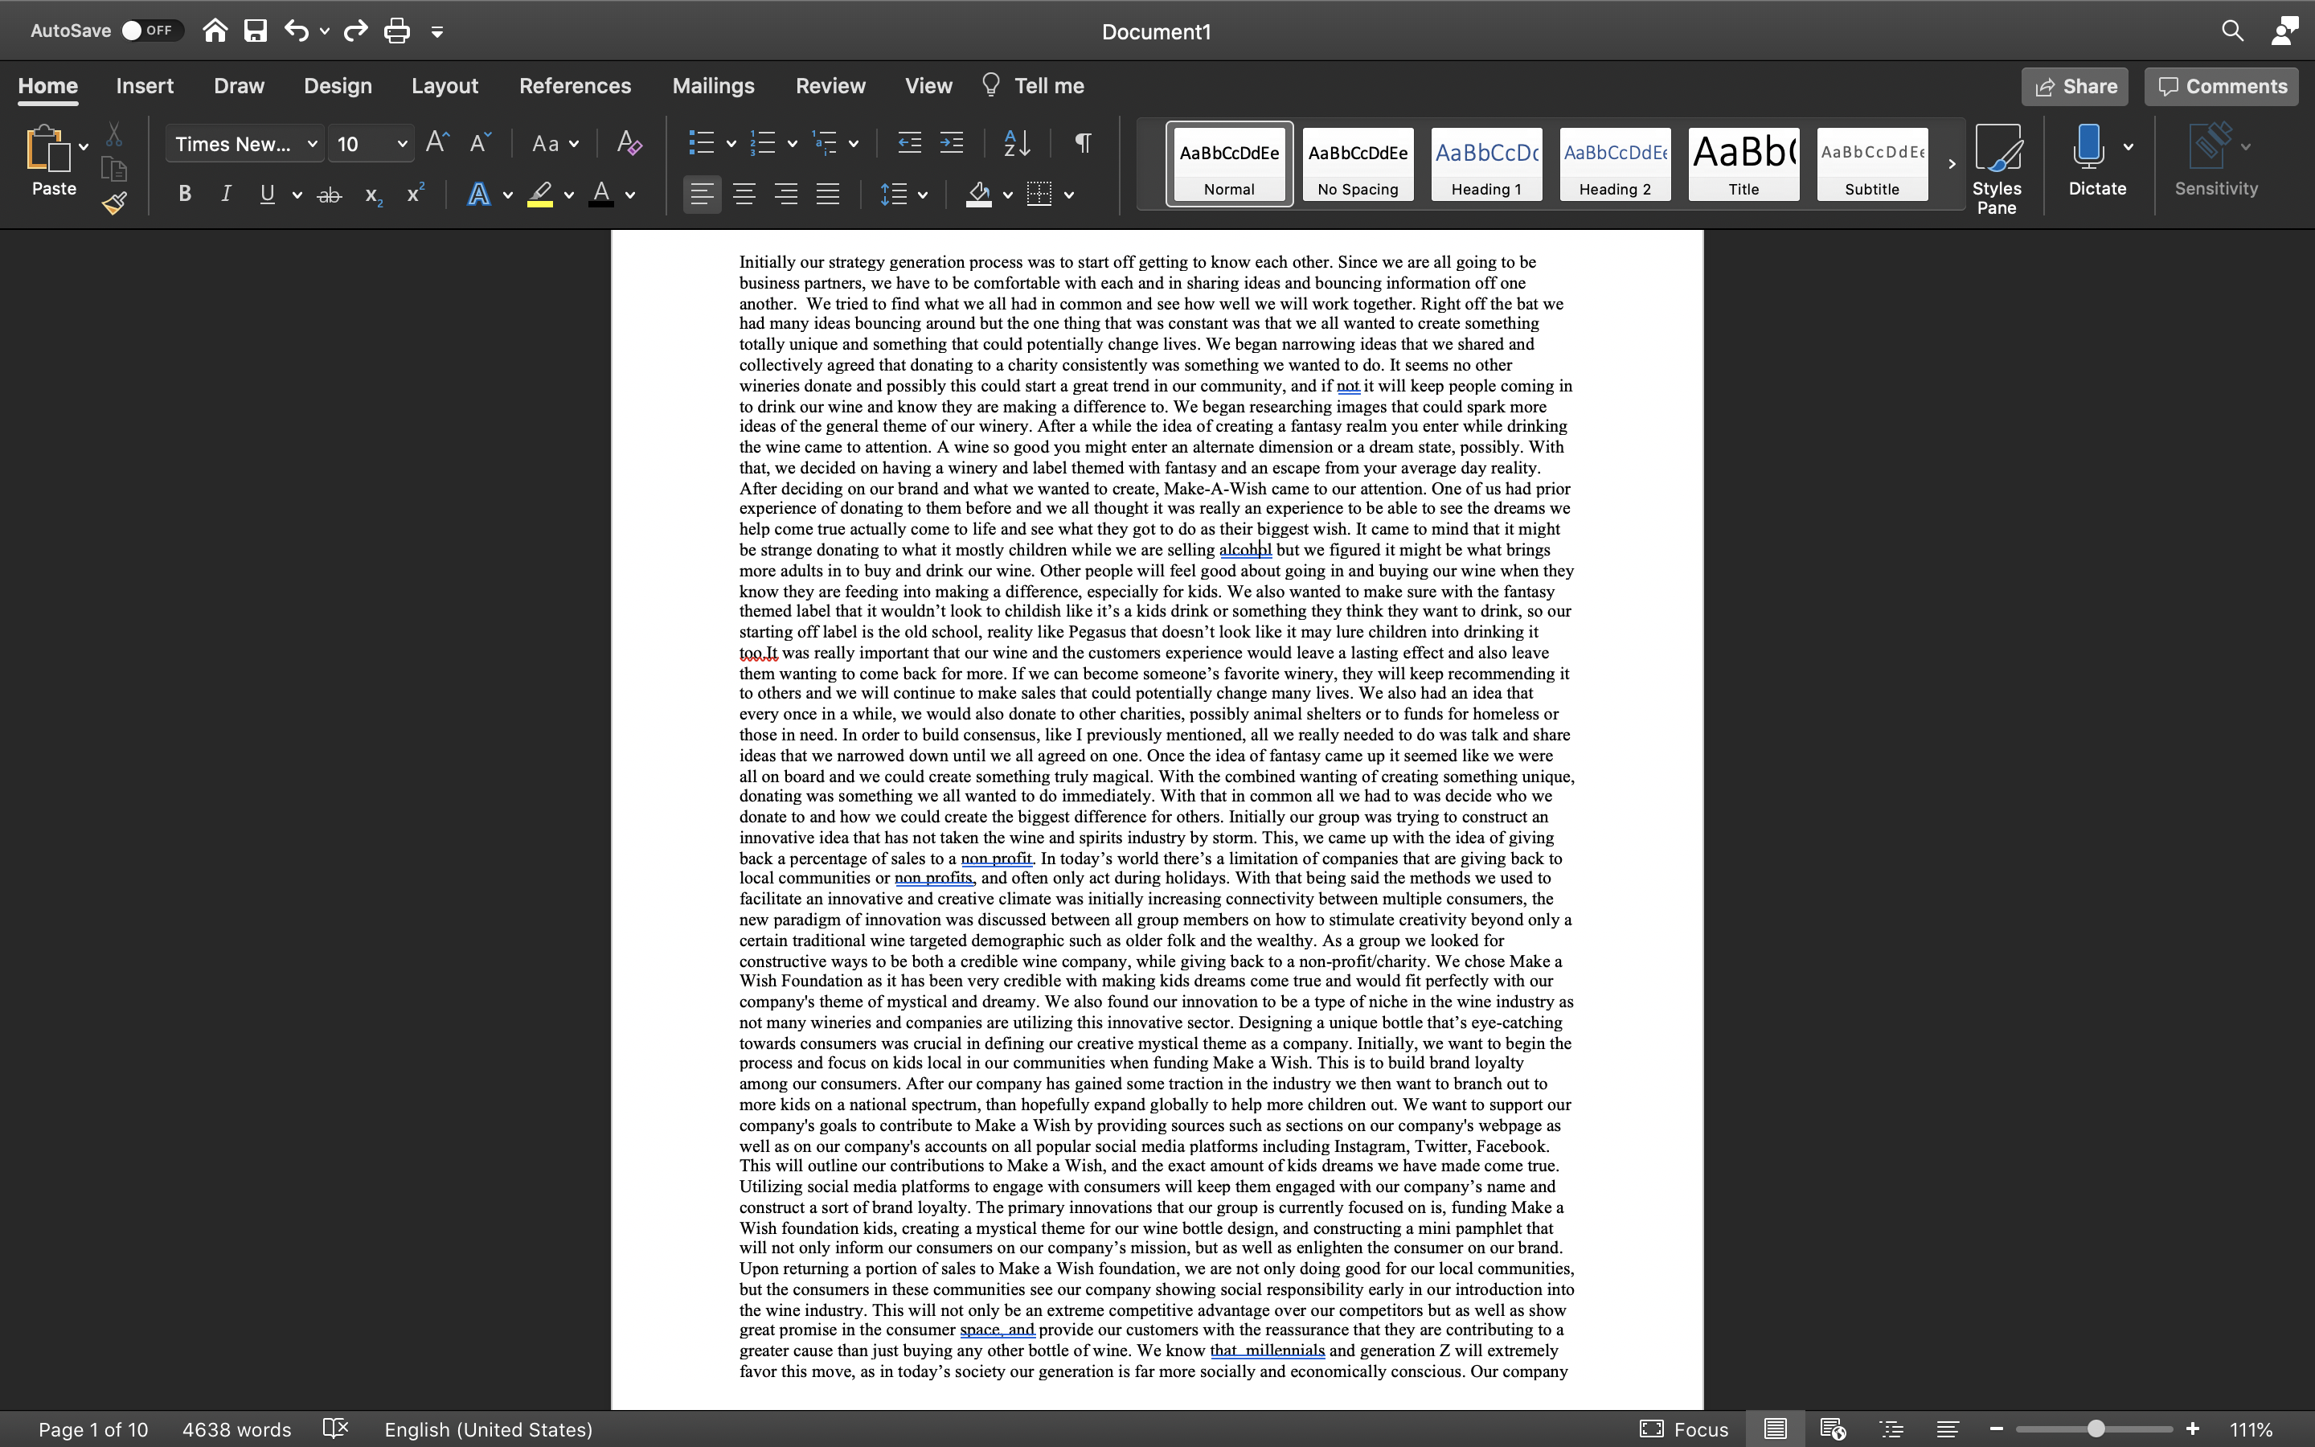
Task: Click the Tell me search box
Action: [1033, 86]
